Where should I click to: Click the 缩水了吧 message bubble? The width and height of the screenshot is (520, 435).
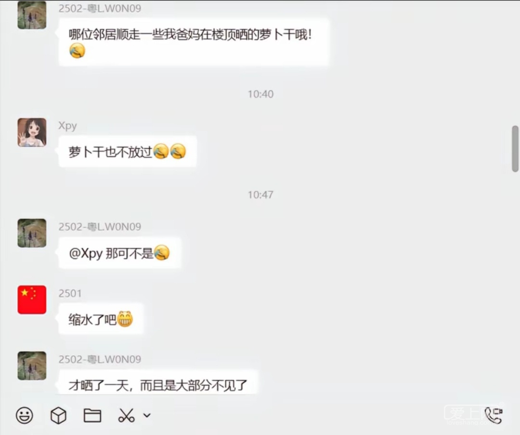101,320
